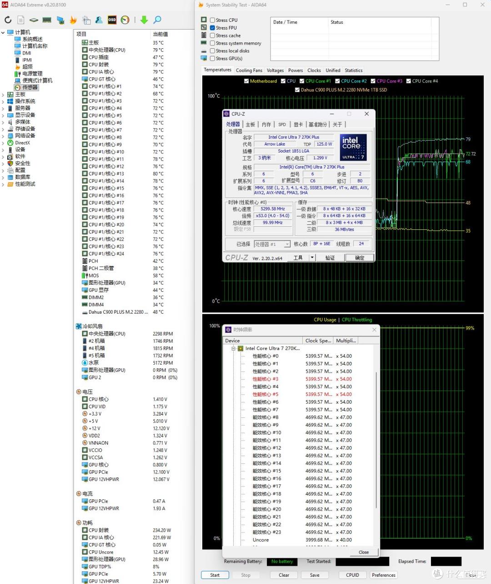The width and height of the screenshot is (491, 584).
Task: Click the 项目 column header
Action: pyautogui.click(x=112, y=34)
